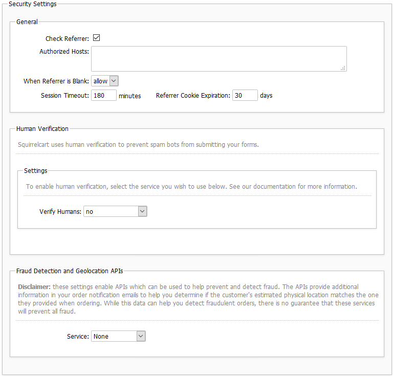Viewport: 393px width, 376px height.
Task: Click the Authorized Hosts resize handle
Action: (343, 68)
